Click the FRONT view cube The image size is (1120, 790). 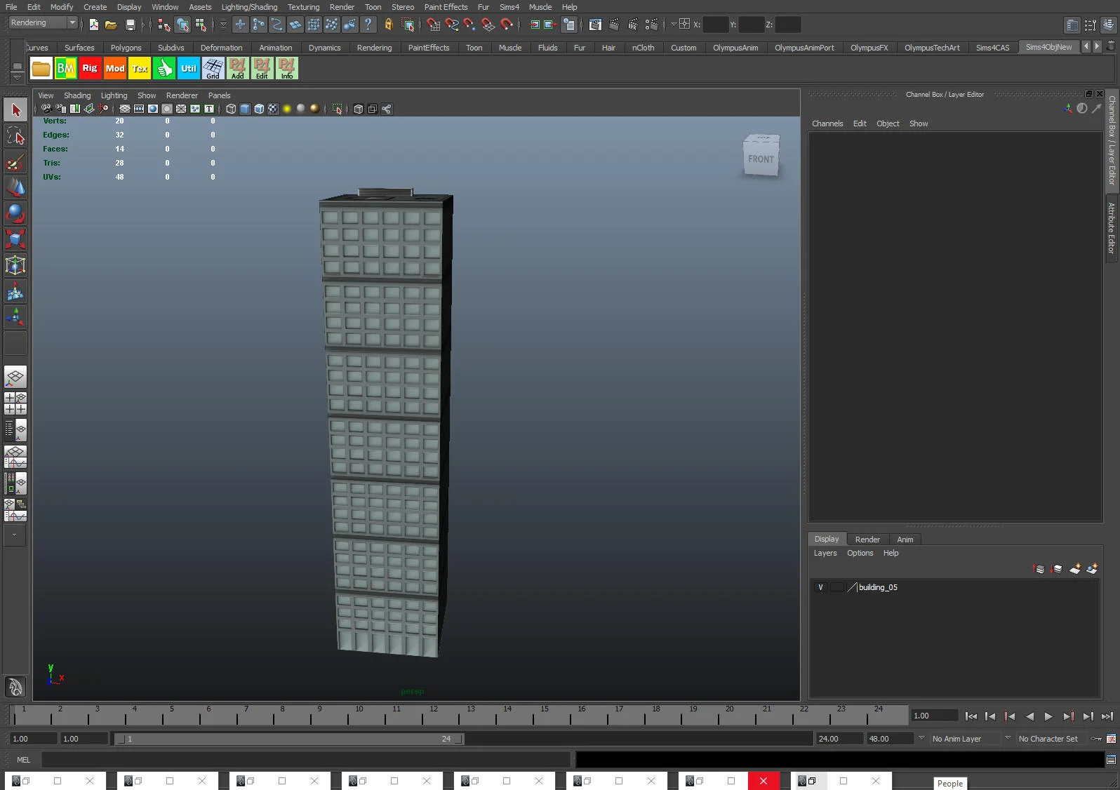[761, 156]
